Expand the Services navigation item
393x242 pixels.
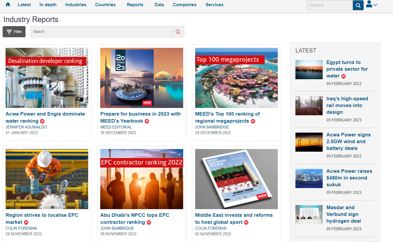214,5
